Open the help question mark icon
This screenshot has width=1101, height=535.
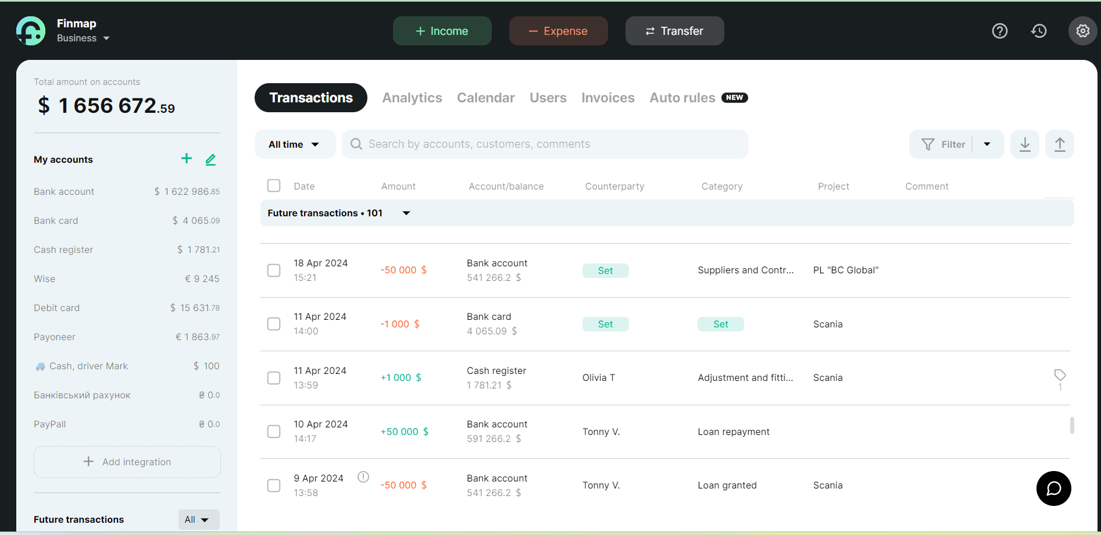pyautogui.click(x=1000, y=30)
